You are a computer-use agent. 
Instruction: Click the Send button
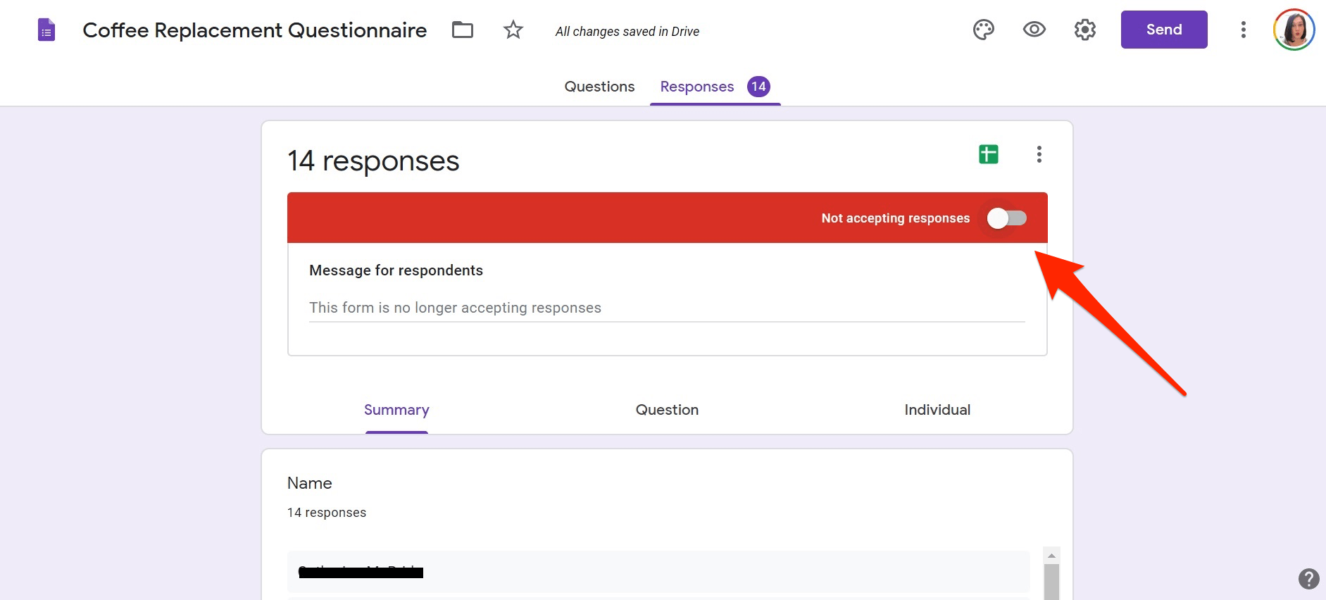click(x=1164, y=30)
